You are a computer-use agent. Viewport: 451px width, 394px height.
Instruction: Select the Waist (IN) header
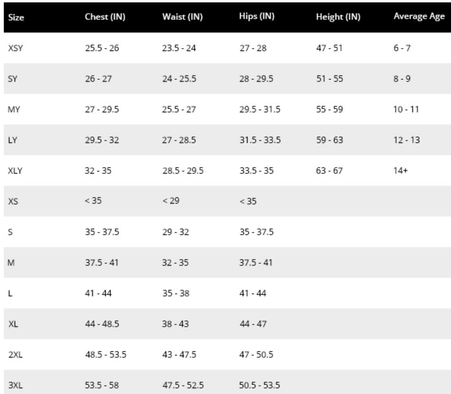[x=182, y=17]
